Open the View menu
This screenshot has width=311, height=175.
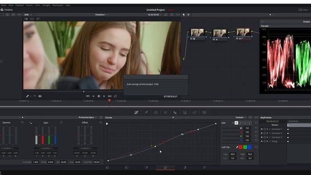(x=11, y=5)
